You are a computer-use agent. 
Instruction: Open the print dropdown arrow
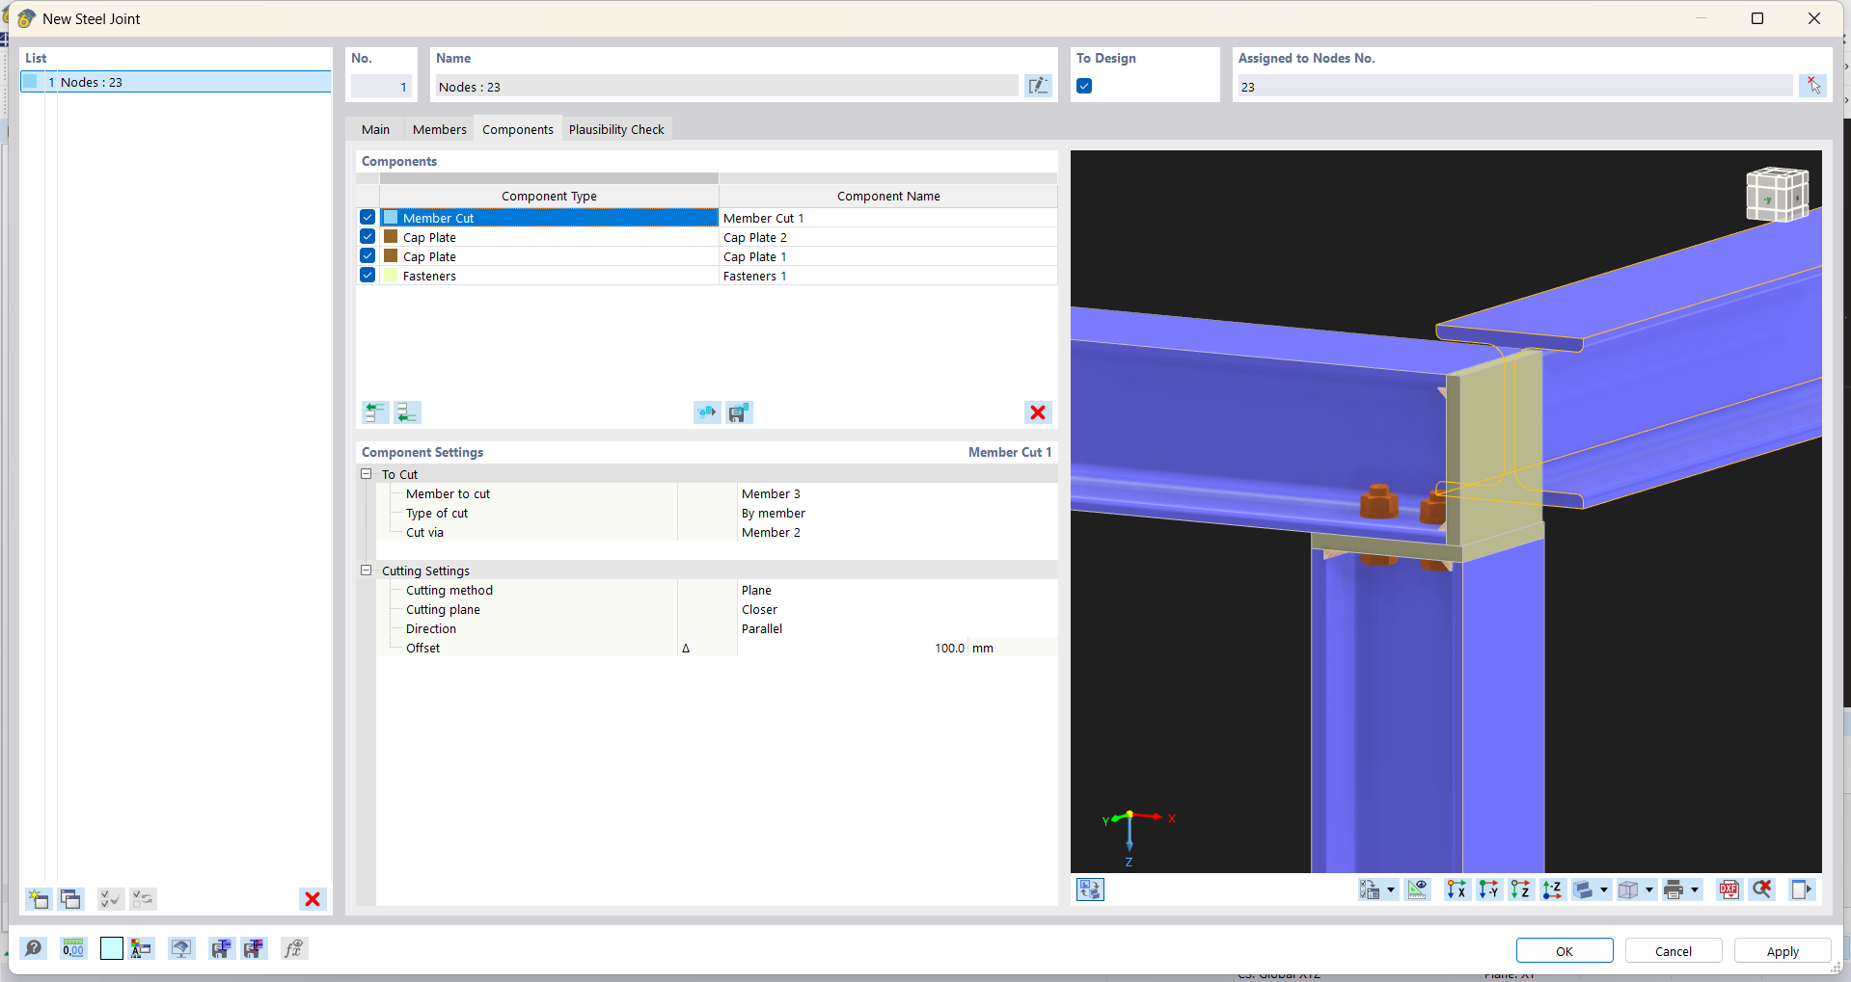pos(1695,889)
